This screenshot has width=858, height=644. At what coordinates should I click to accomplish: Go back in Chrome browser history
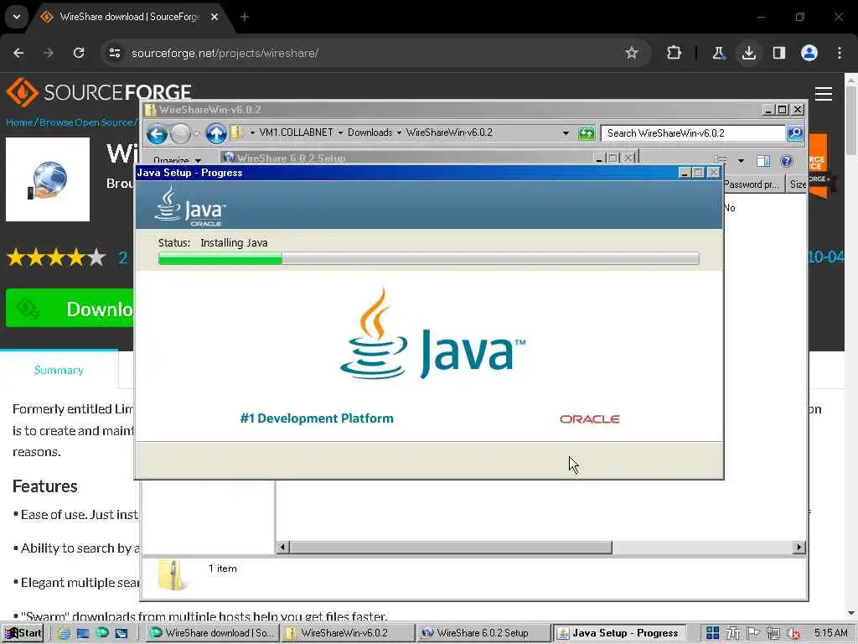[18, 53]
